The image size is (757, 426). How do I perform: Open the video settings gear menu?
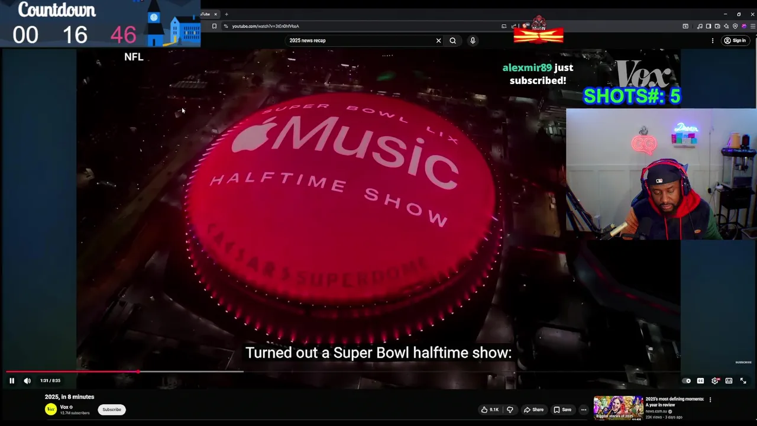pyautogui.click(x=715, y=381)
